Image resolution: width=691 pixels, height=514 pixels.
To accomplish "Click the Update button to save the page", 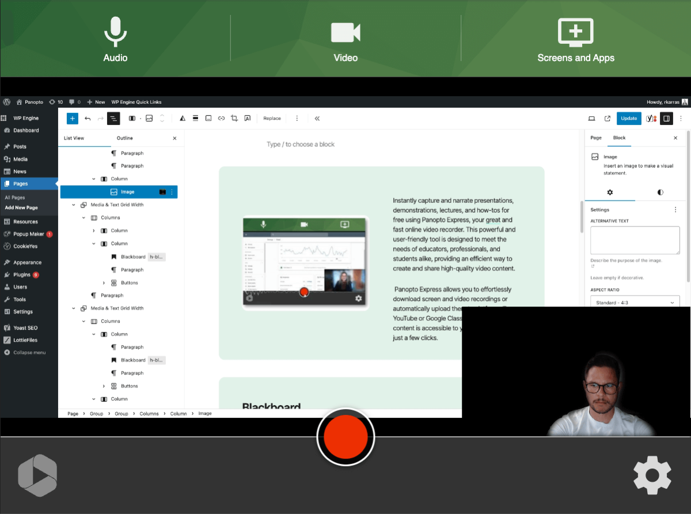I will point(629,118).
